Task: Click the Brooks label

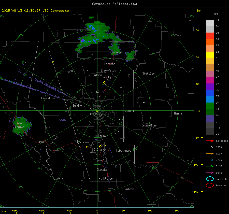Action: pos(181,178)
